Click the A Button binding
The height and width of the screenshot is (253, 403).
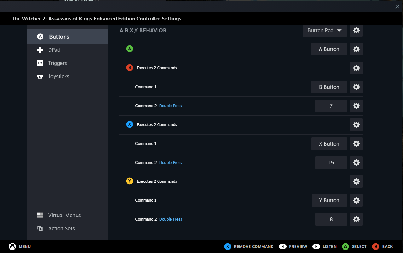329,49
